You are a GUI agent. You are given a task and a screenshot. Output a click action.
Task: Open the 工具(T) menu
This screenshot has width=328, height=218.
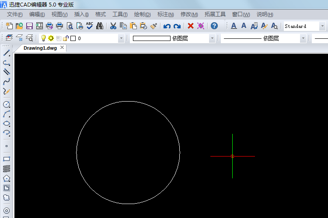click(x=120, y=14)
